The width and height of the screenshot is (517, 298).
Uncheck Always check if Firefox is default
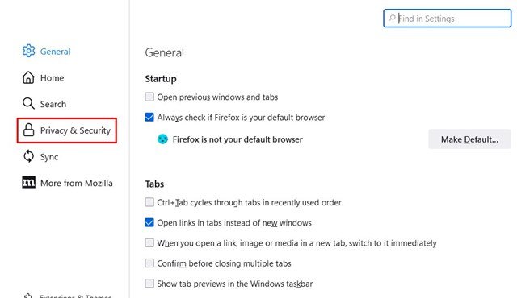tap(149, 117)
